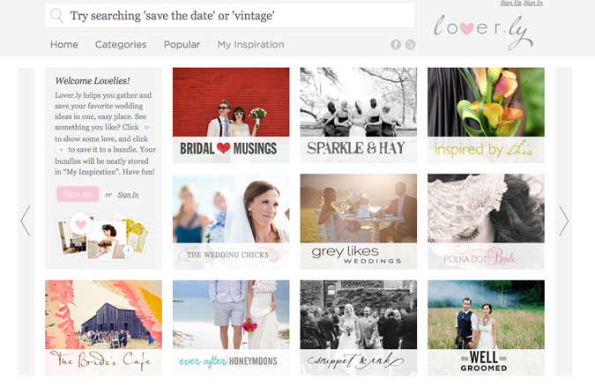Click the magnifying glass search icon
Screen dimensions: 595x387
click(57, 16)
